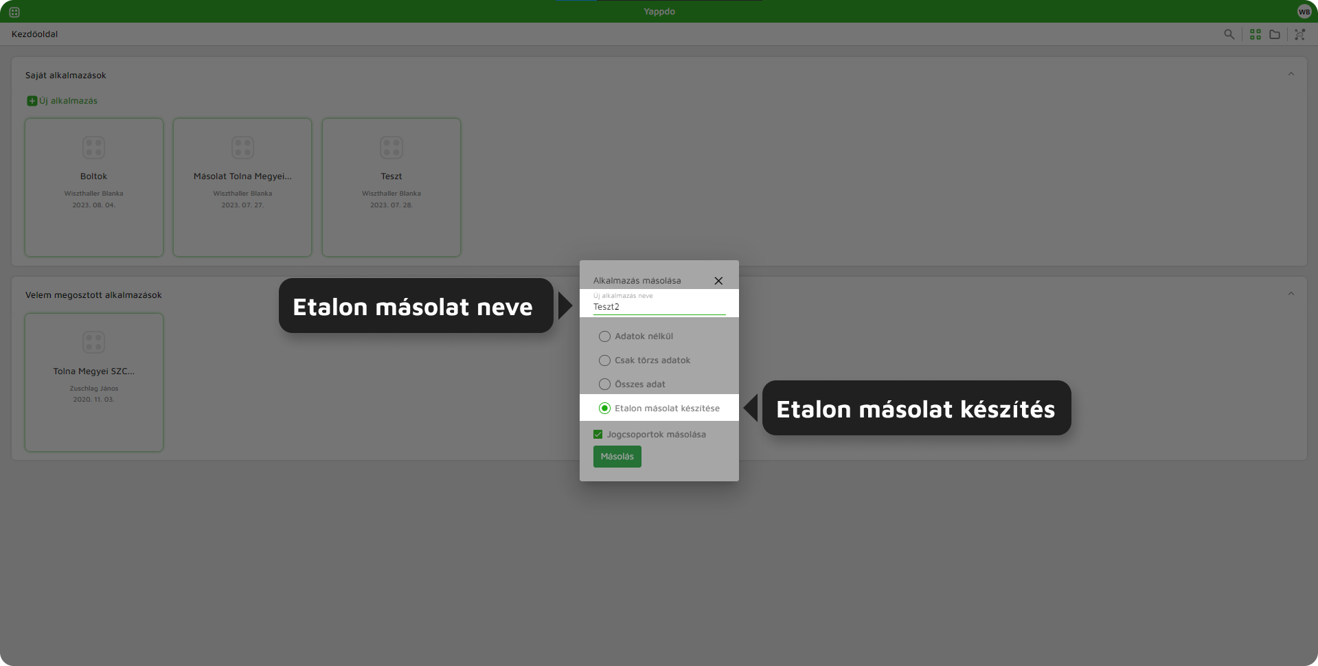Screen dimensions: 1318x666
Task: Click the 2023. 08. 04. date on Boltok
Action: (94, 205)
